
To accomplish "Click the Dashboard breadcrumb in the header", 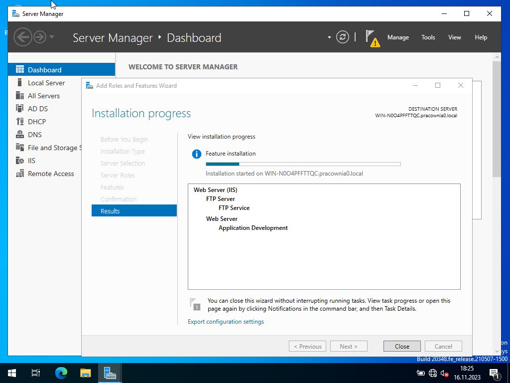I will 194,38.
